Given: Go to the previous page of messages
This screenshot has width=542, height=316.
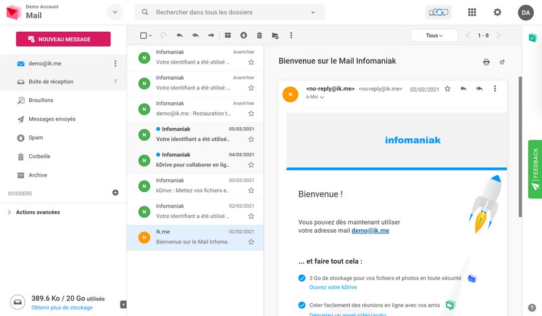Looking at the screenshot, I should tap(467, 35).
